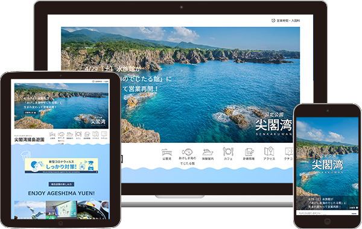This screenshot has width=362, height=229.
Task: Click the fish icon in tablet navigation
Action: pos(61,134)
